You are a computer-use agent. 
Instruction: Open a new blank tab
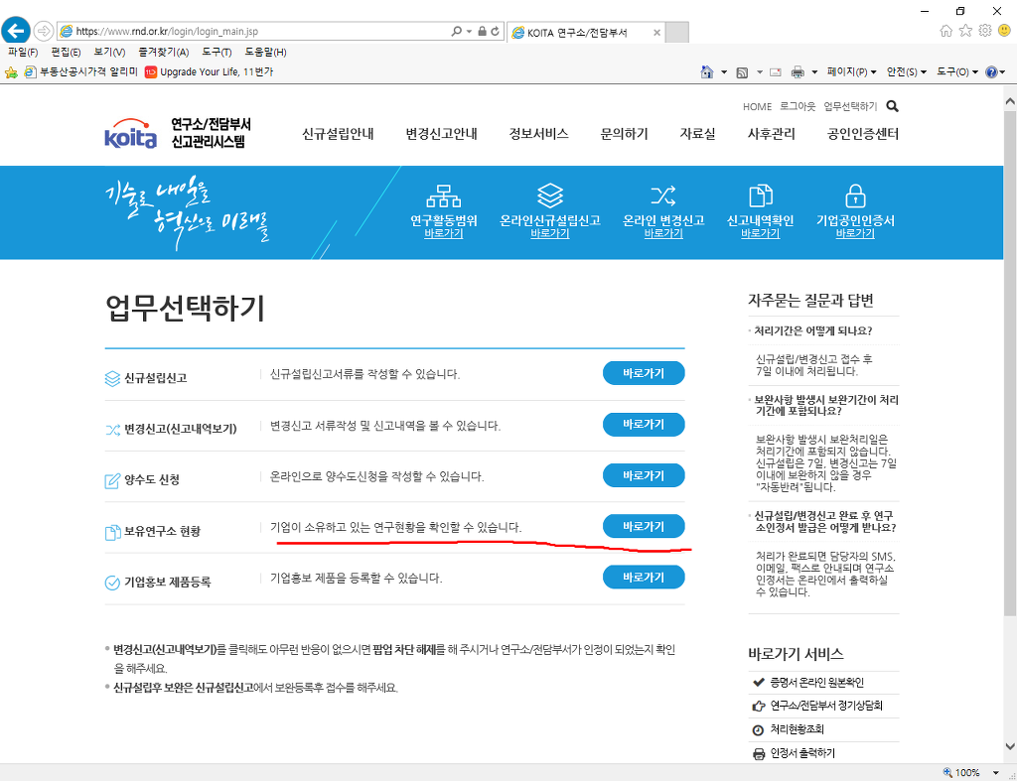coord(677,32)
